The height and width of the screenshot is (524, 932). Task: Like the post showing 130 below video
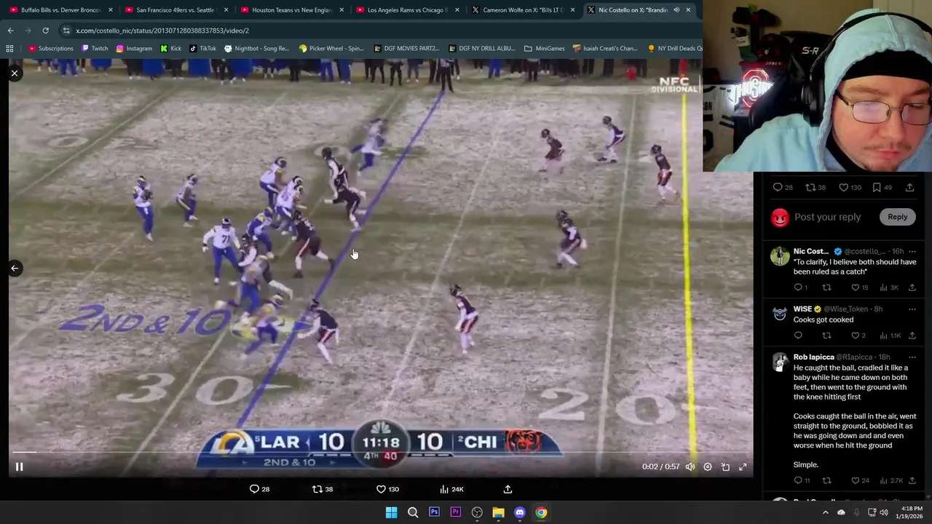pyautogui.click(x=387, y=489)
